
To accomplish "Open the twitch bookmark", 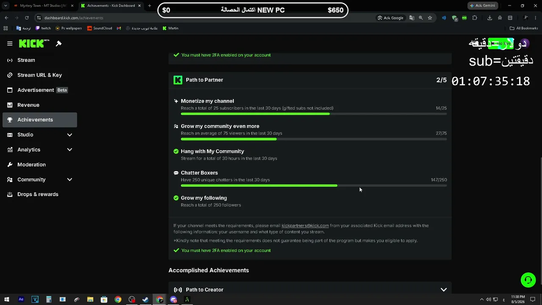I will (43, 28).
